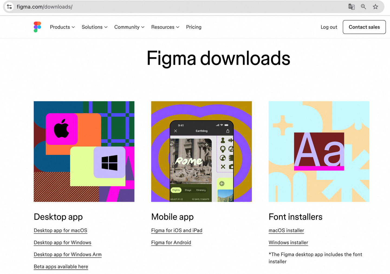Click the Figma logo in the navigation bar
The height and width of the screenshot is (274, 390).
click(37, 27)
